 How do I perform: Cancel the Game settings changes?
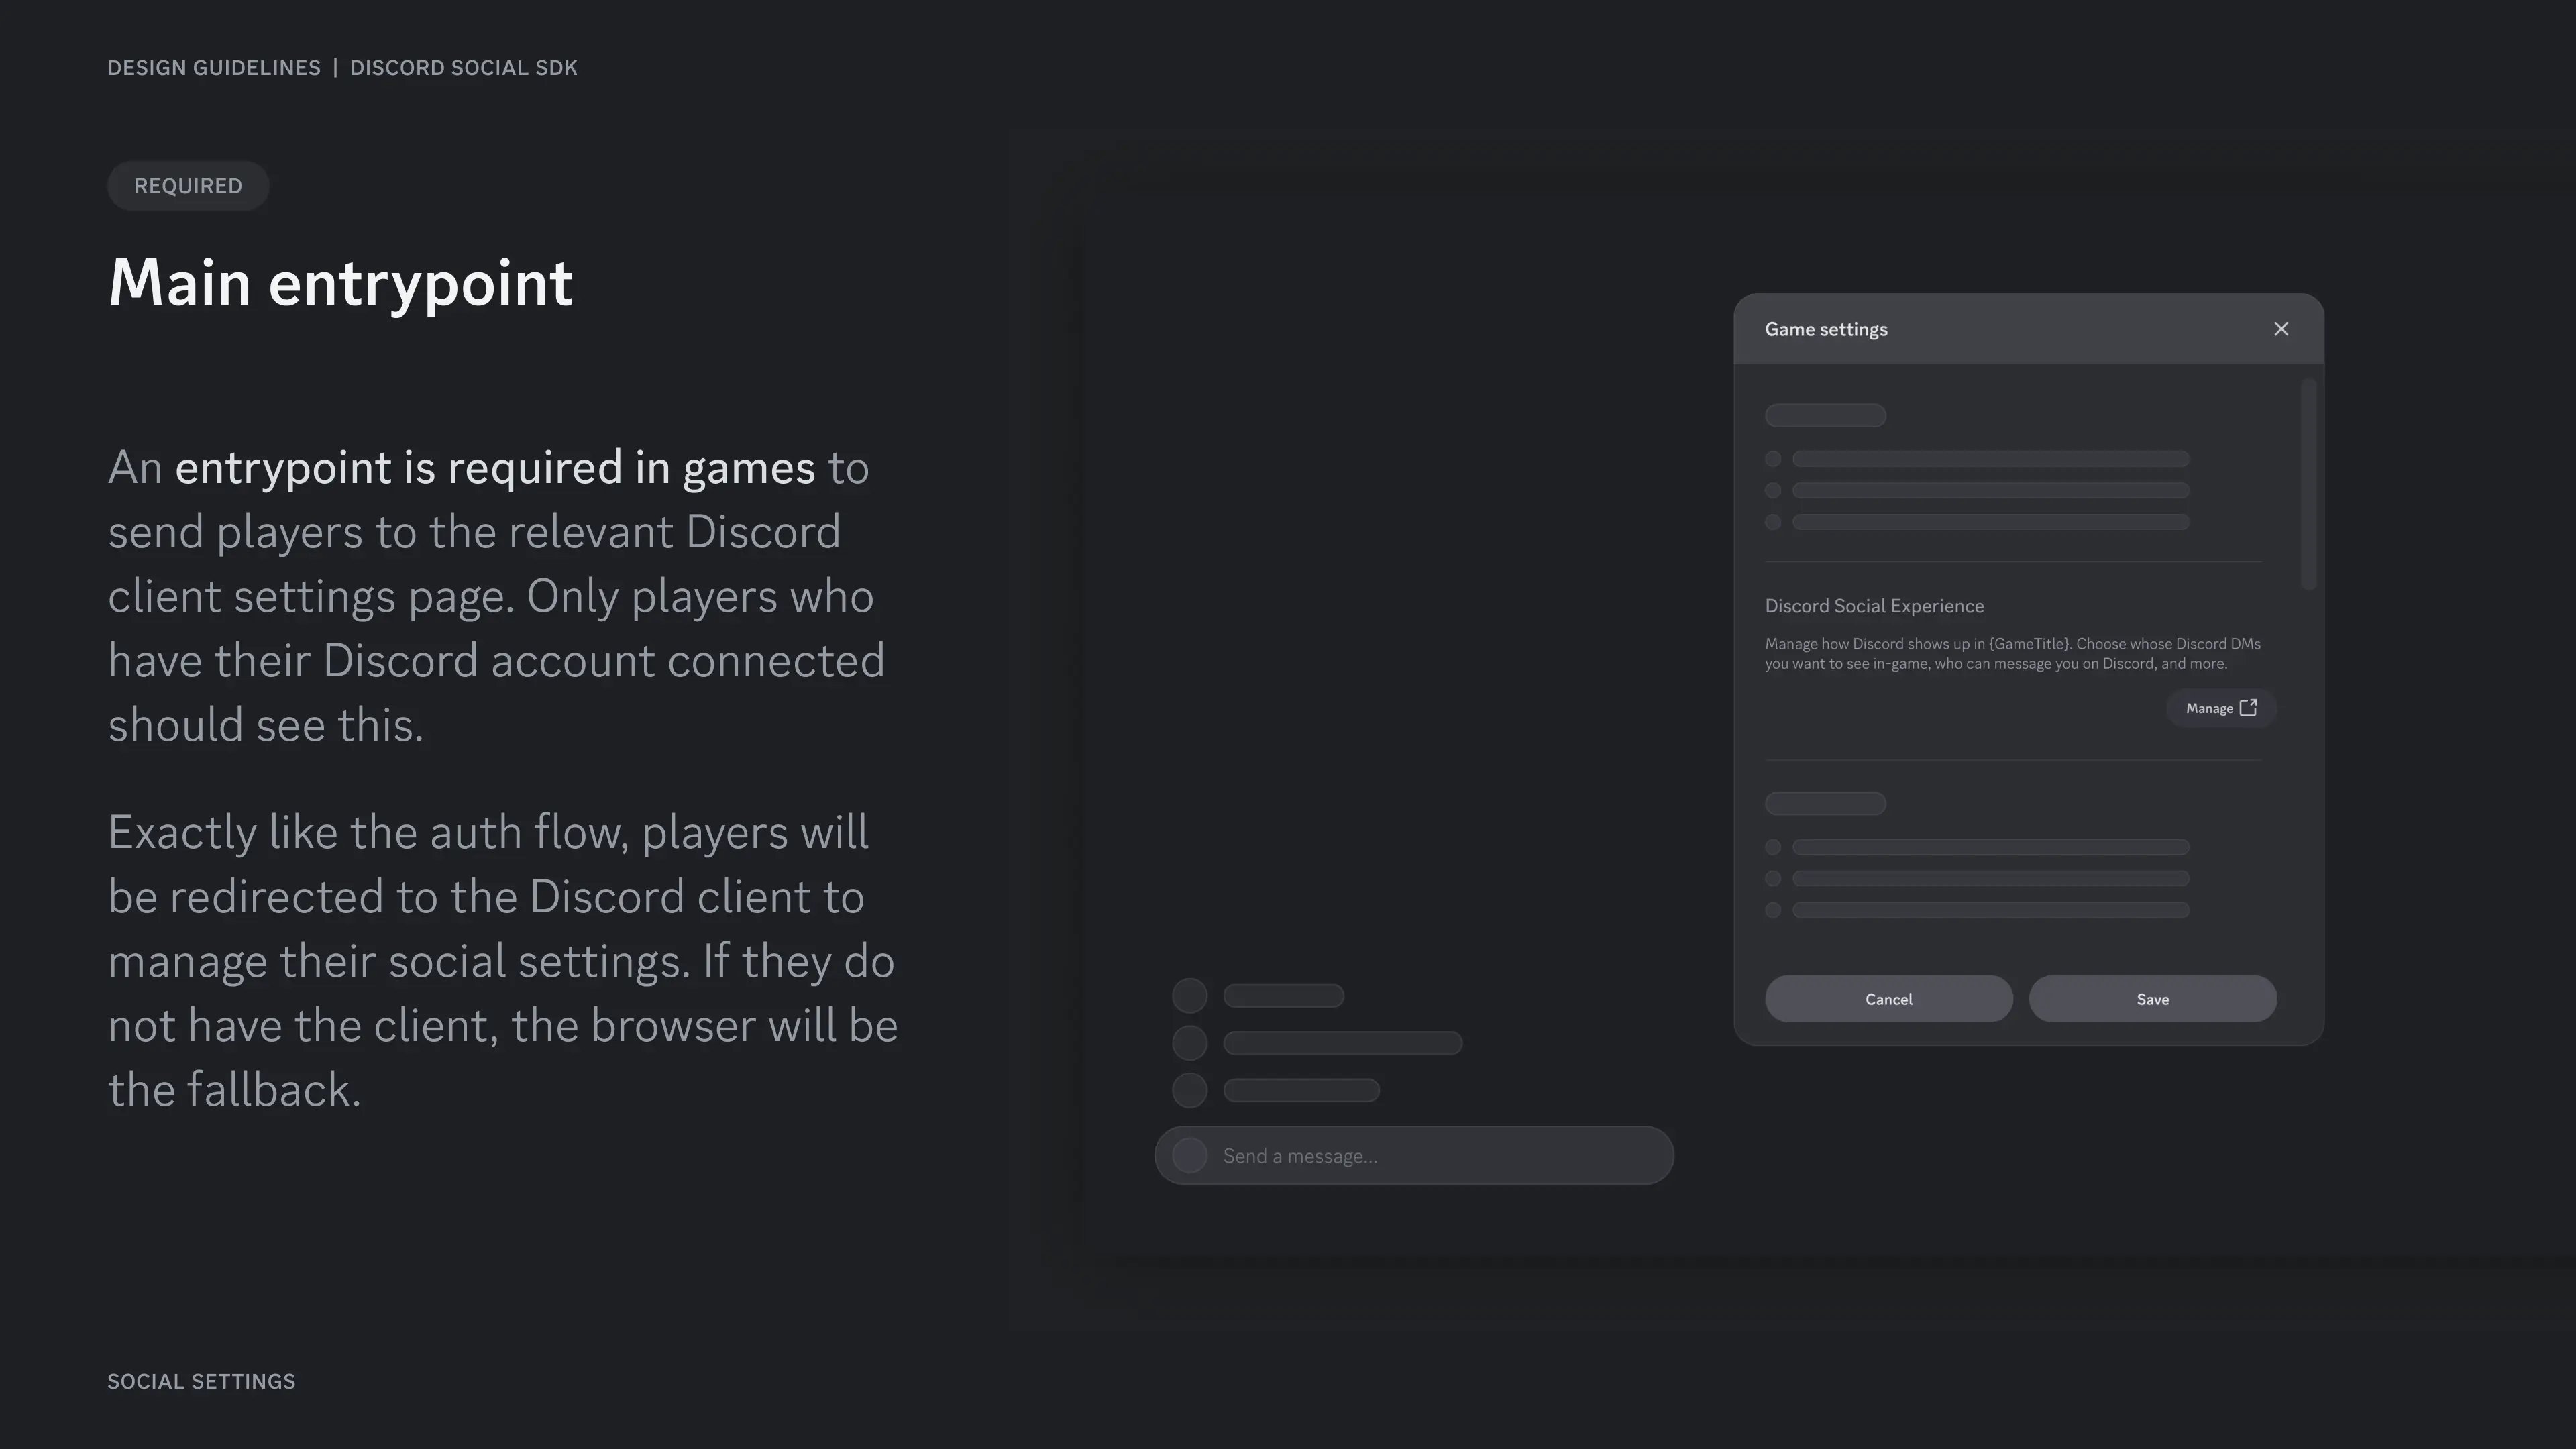pyautogui.click(x=1888, y=999)
